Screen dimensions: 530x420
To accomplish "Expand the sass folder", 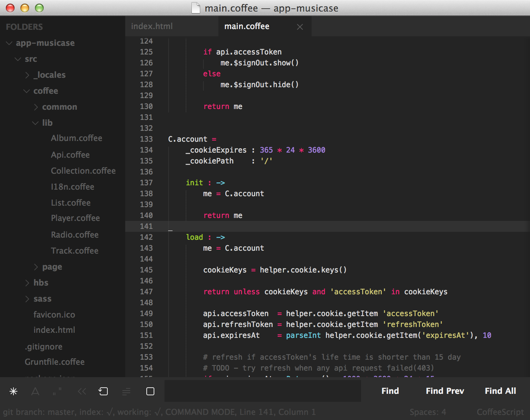I will pos(27,299).
